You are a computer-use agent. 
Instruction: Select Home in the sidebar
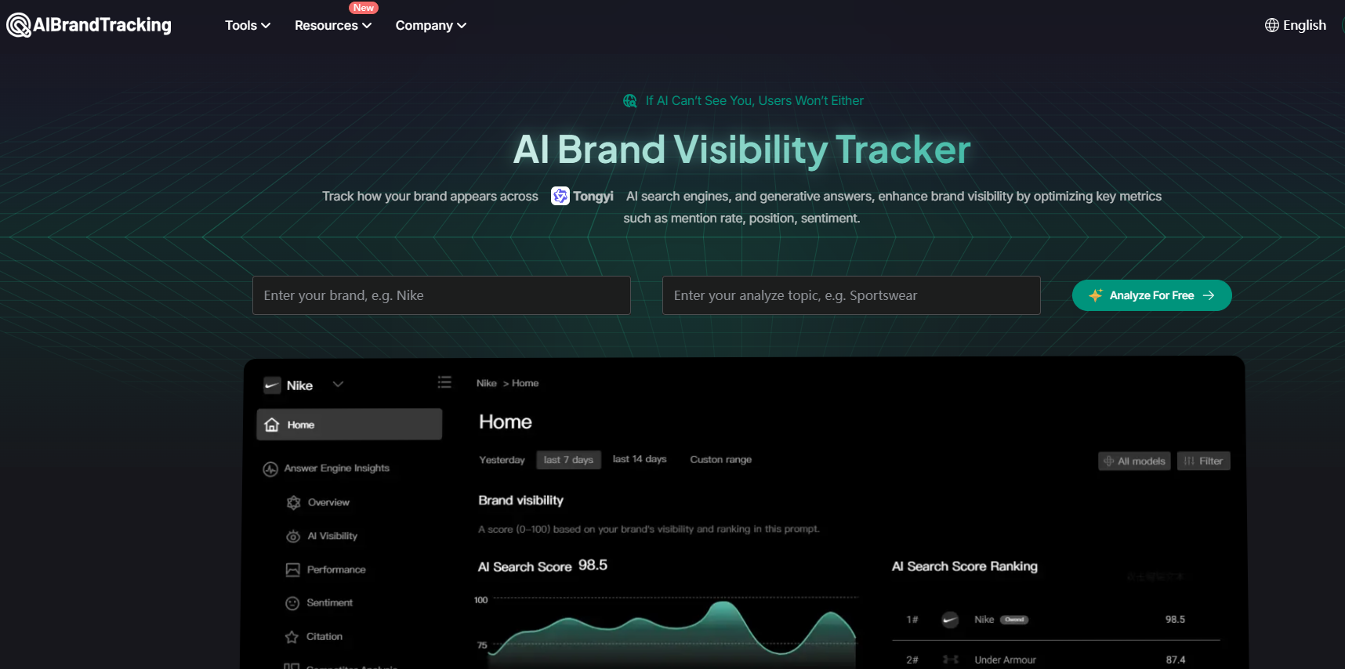349,425
